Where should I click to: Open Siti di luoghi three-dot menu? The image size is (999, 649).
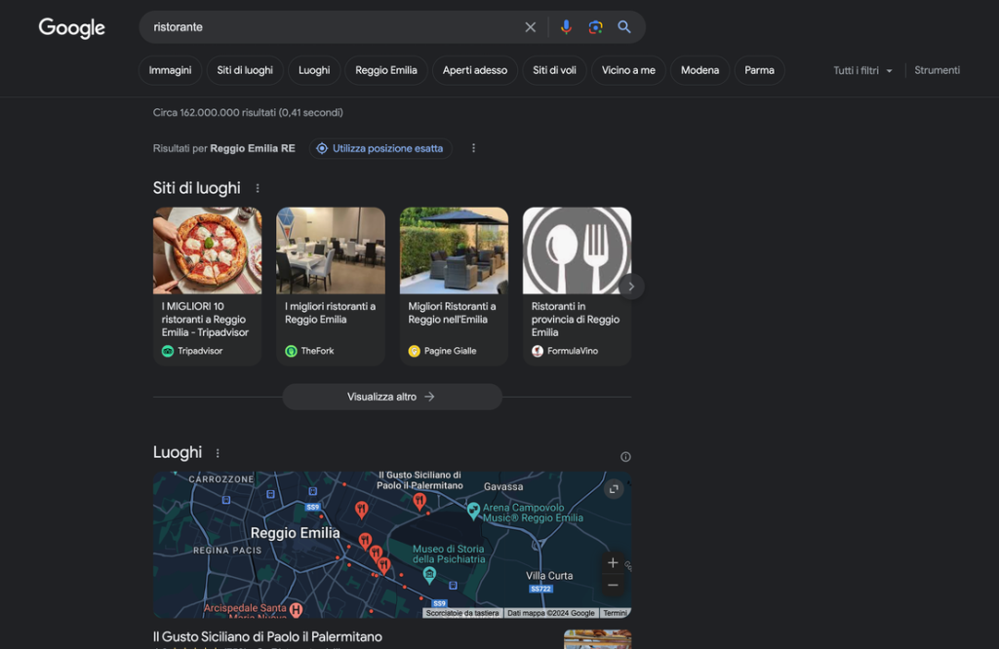tap(258, 188)
